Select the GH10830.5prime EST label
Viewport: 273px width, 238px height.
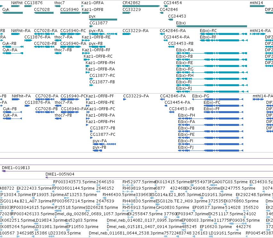click(173, 208)
